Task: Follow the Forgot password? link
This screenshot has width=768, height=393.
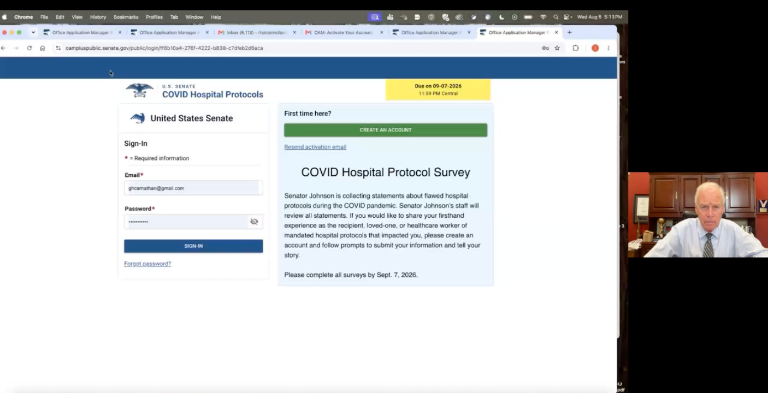Action: pos(147,264)
